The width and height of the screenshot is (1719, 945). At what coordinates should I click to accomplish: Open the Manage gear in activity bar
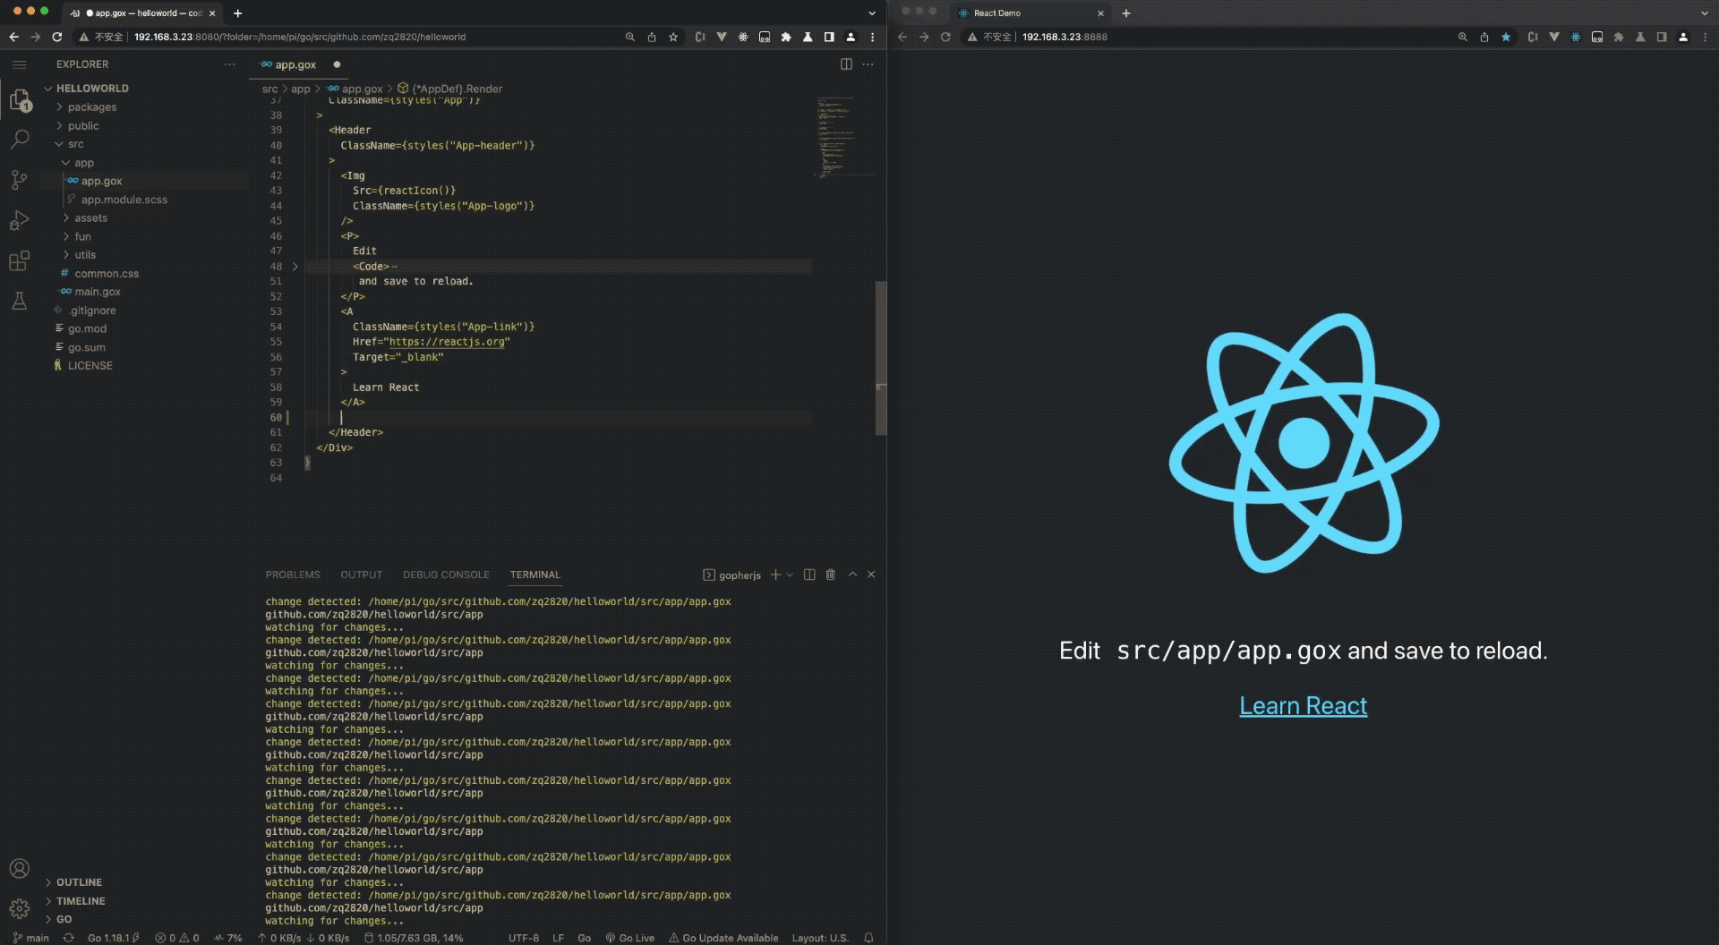click(20, 909)
